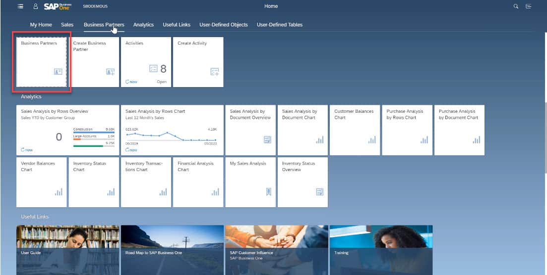The width and height of the screenshot is (547, 275).
Task: Open the User Guide link thumbnail
Action: 68,250
